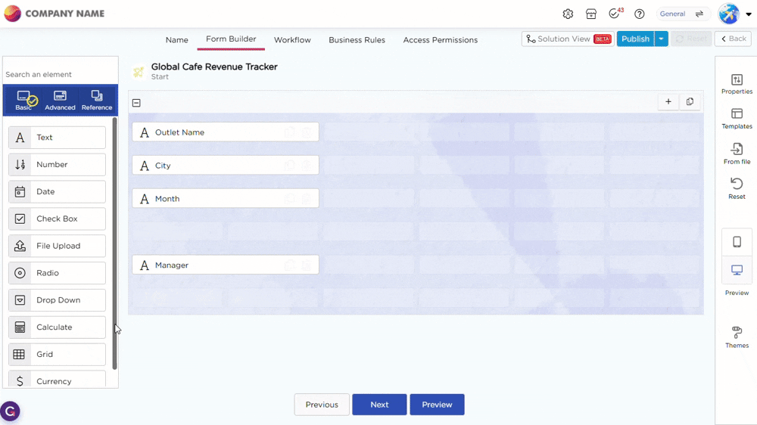Click the Next button

click(x=379, y=405)
